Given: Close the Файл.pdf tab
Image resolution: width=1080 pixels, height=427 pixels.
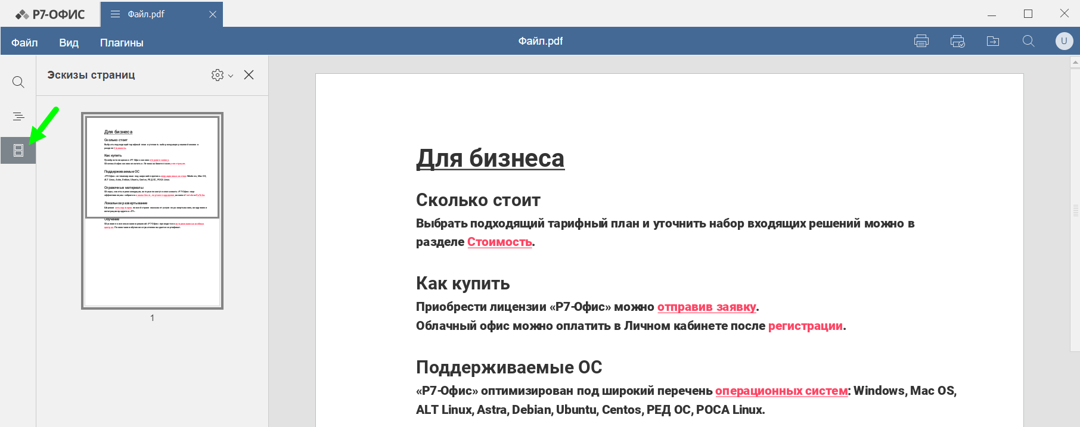Looking at the screenshot, I should (213, 14).
